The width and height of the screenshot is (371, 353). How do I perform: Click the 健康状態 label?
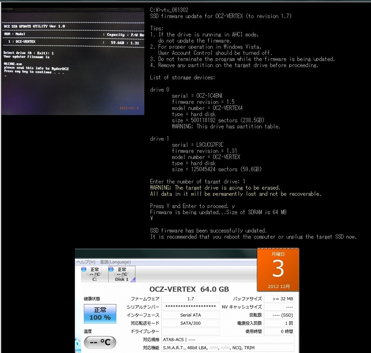coord(92,299)
